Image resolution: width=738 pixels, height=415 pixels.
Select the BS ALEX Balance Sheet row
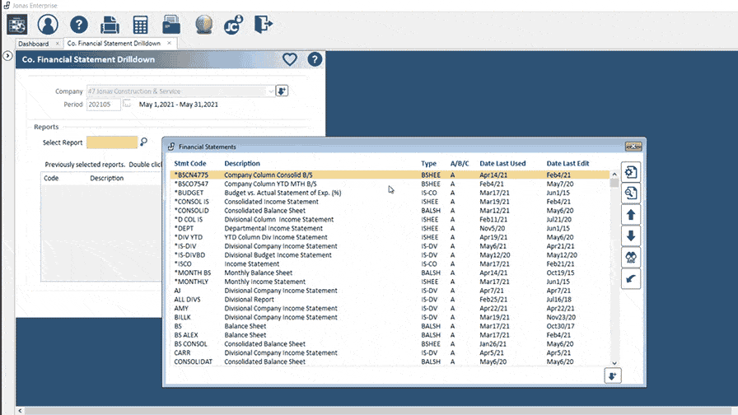[x=390, y=335]
